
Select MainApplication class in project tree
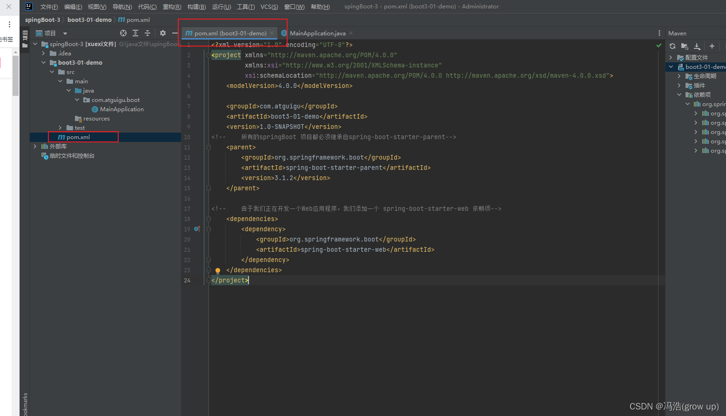[122, 109]
